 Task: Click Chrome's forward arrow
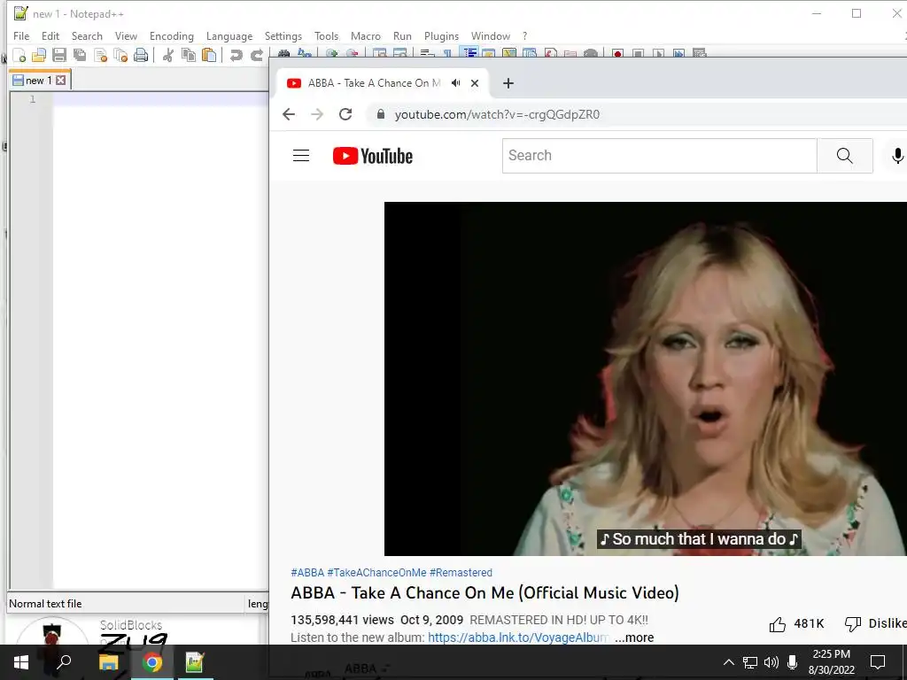(317, 114)
